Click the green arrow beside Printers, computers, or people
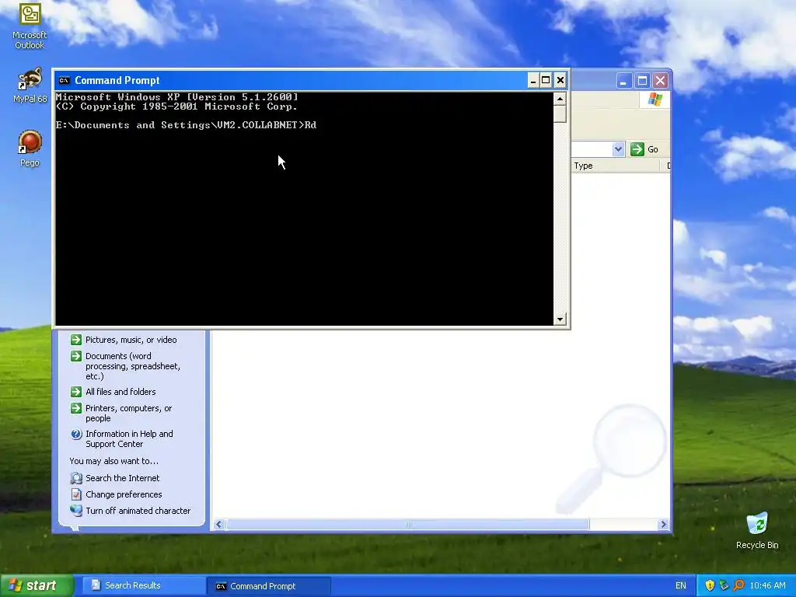Screen dimensions: 796x597 (x=76, y=408)
